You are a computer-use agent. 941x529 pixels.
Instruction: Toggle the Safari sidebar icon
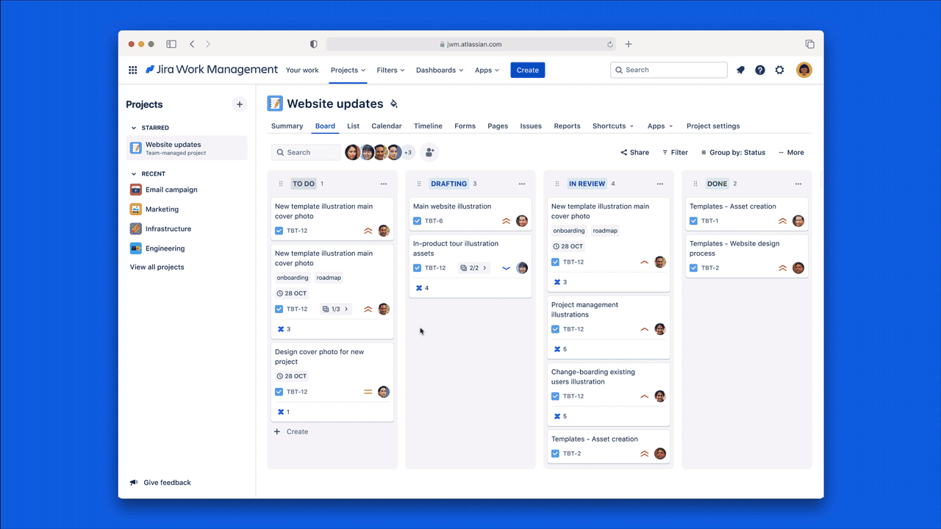tap(171, 44)
